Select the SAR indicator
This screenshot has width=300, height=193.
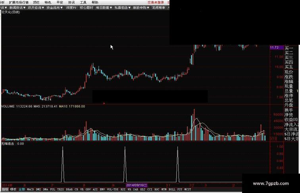pos(136,189)
